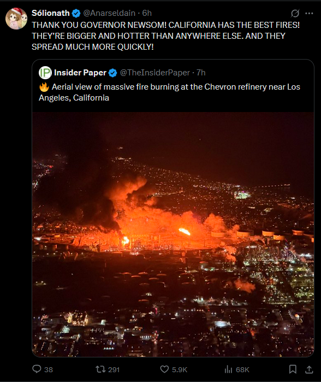Click the @Anarseldain handle
Viewport: 321px width, 382px height.
109,13
